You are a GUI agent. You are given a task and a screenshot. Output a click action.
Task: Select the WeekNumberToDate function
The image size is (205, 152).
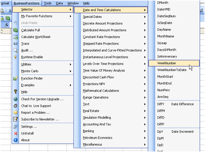coord(174,70)
